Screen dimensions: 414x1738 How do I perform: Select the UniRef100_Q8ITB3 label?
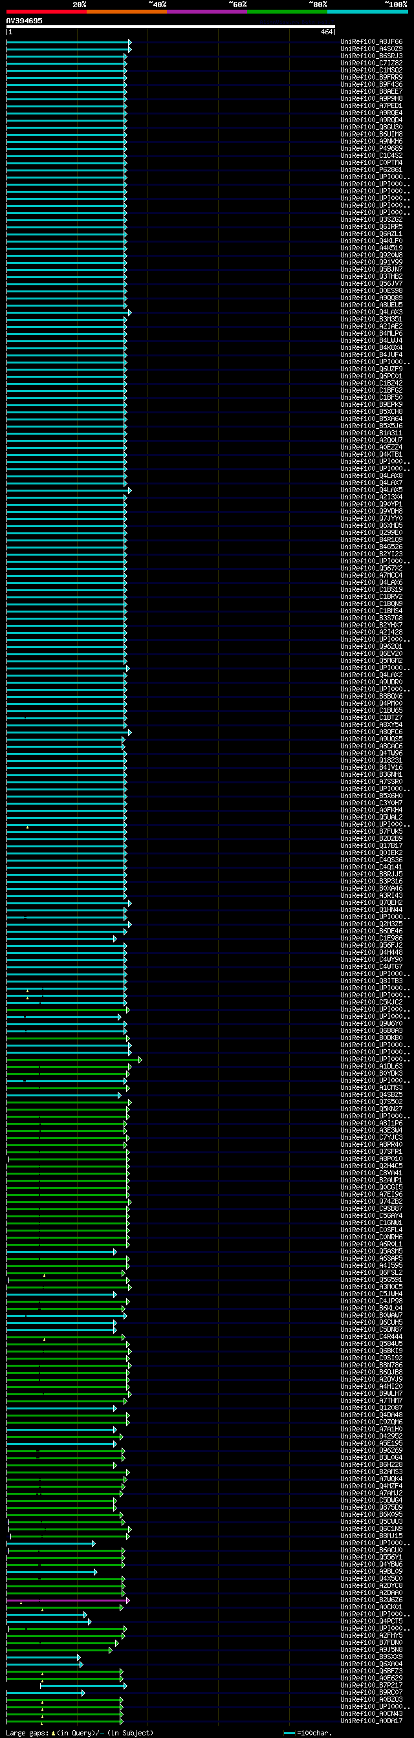tap(371, 981)
